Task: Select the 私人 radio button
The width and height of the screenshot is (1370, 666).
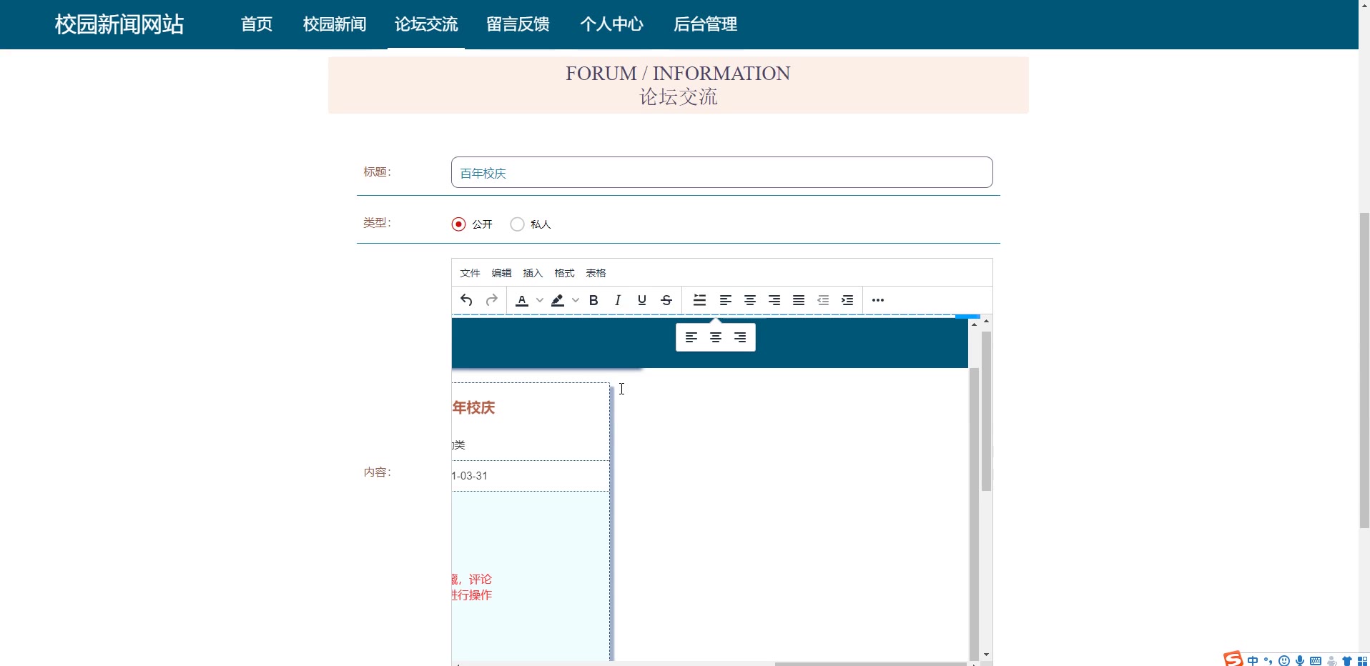Action: point(517,224)
